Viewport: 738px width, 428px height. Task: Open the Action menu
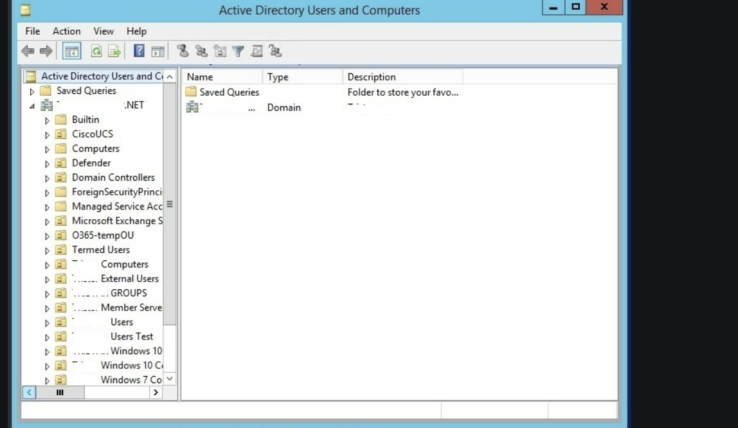(x=66, y=31)
